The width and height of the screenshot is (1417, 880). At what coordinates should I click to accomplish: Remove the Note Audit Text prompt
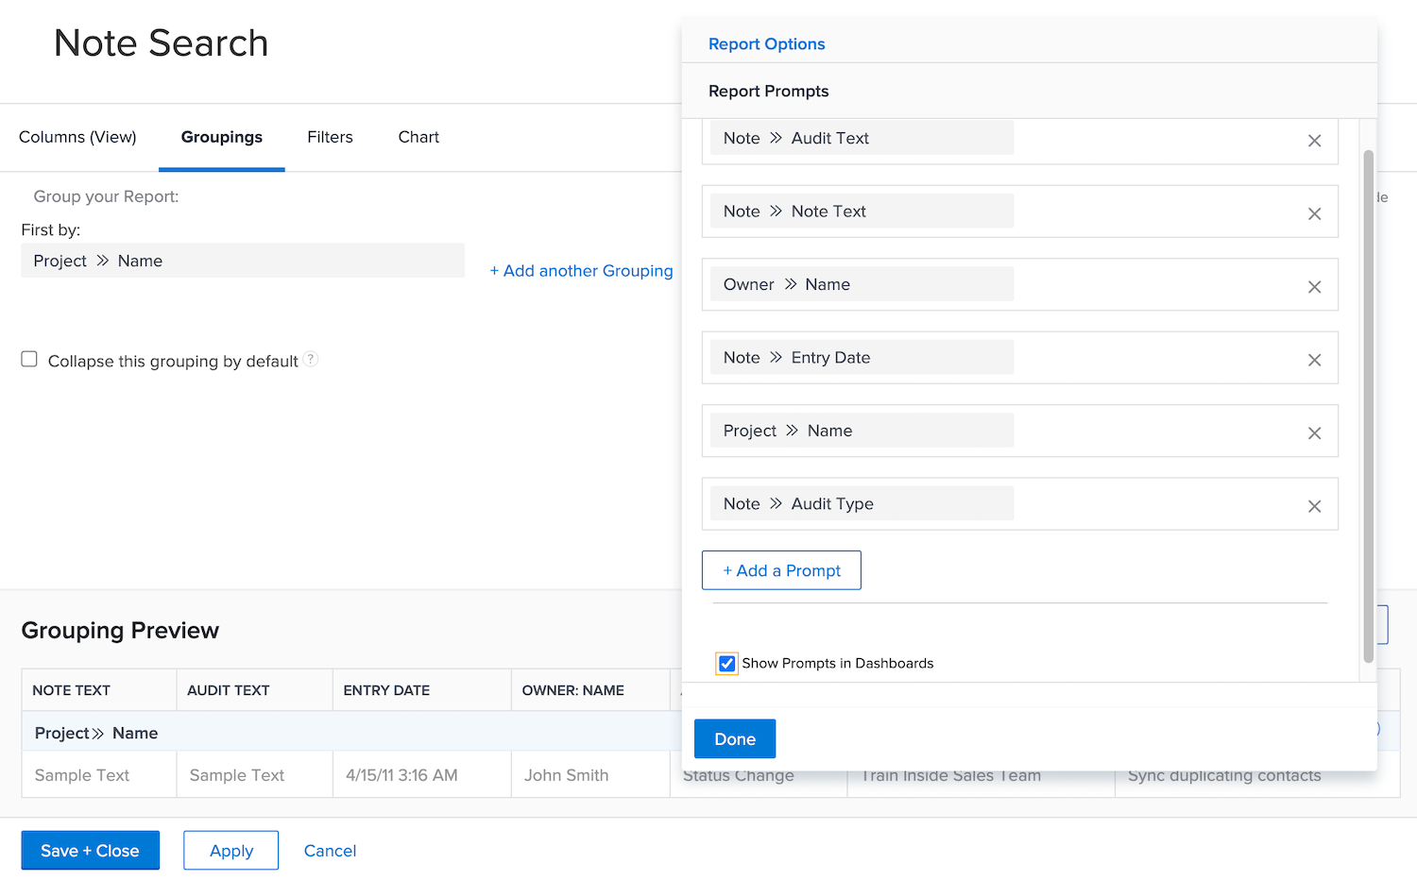click(1314, 140)
